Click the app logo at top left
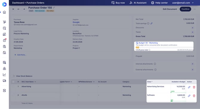The width and height of the screenshot is (200, 109). pyautogui.click(x=4, y=4)
